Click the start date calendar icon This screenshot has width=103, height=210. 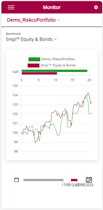pyautogui.click(x=17, y=180)
